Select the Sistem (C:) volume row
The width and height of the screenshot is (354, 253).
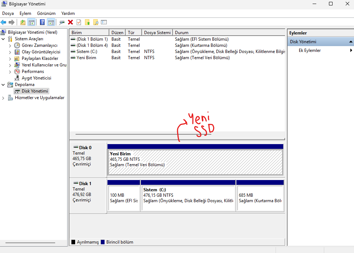click(177, 52)
